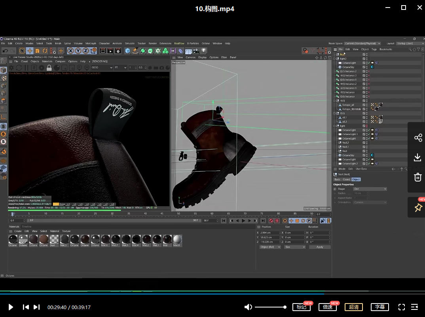Click the Apply button in Coordinates panel

[x=320, y=247]
